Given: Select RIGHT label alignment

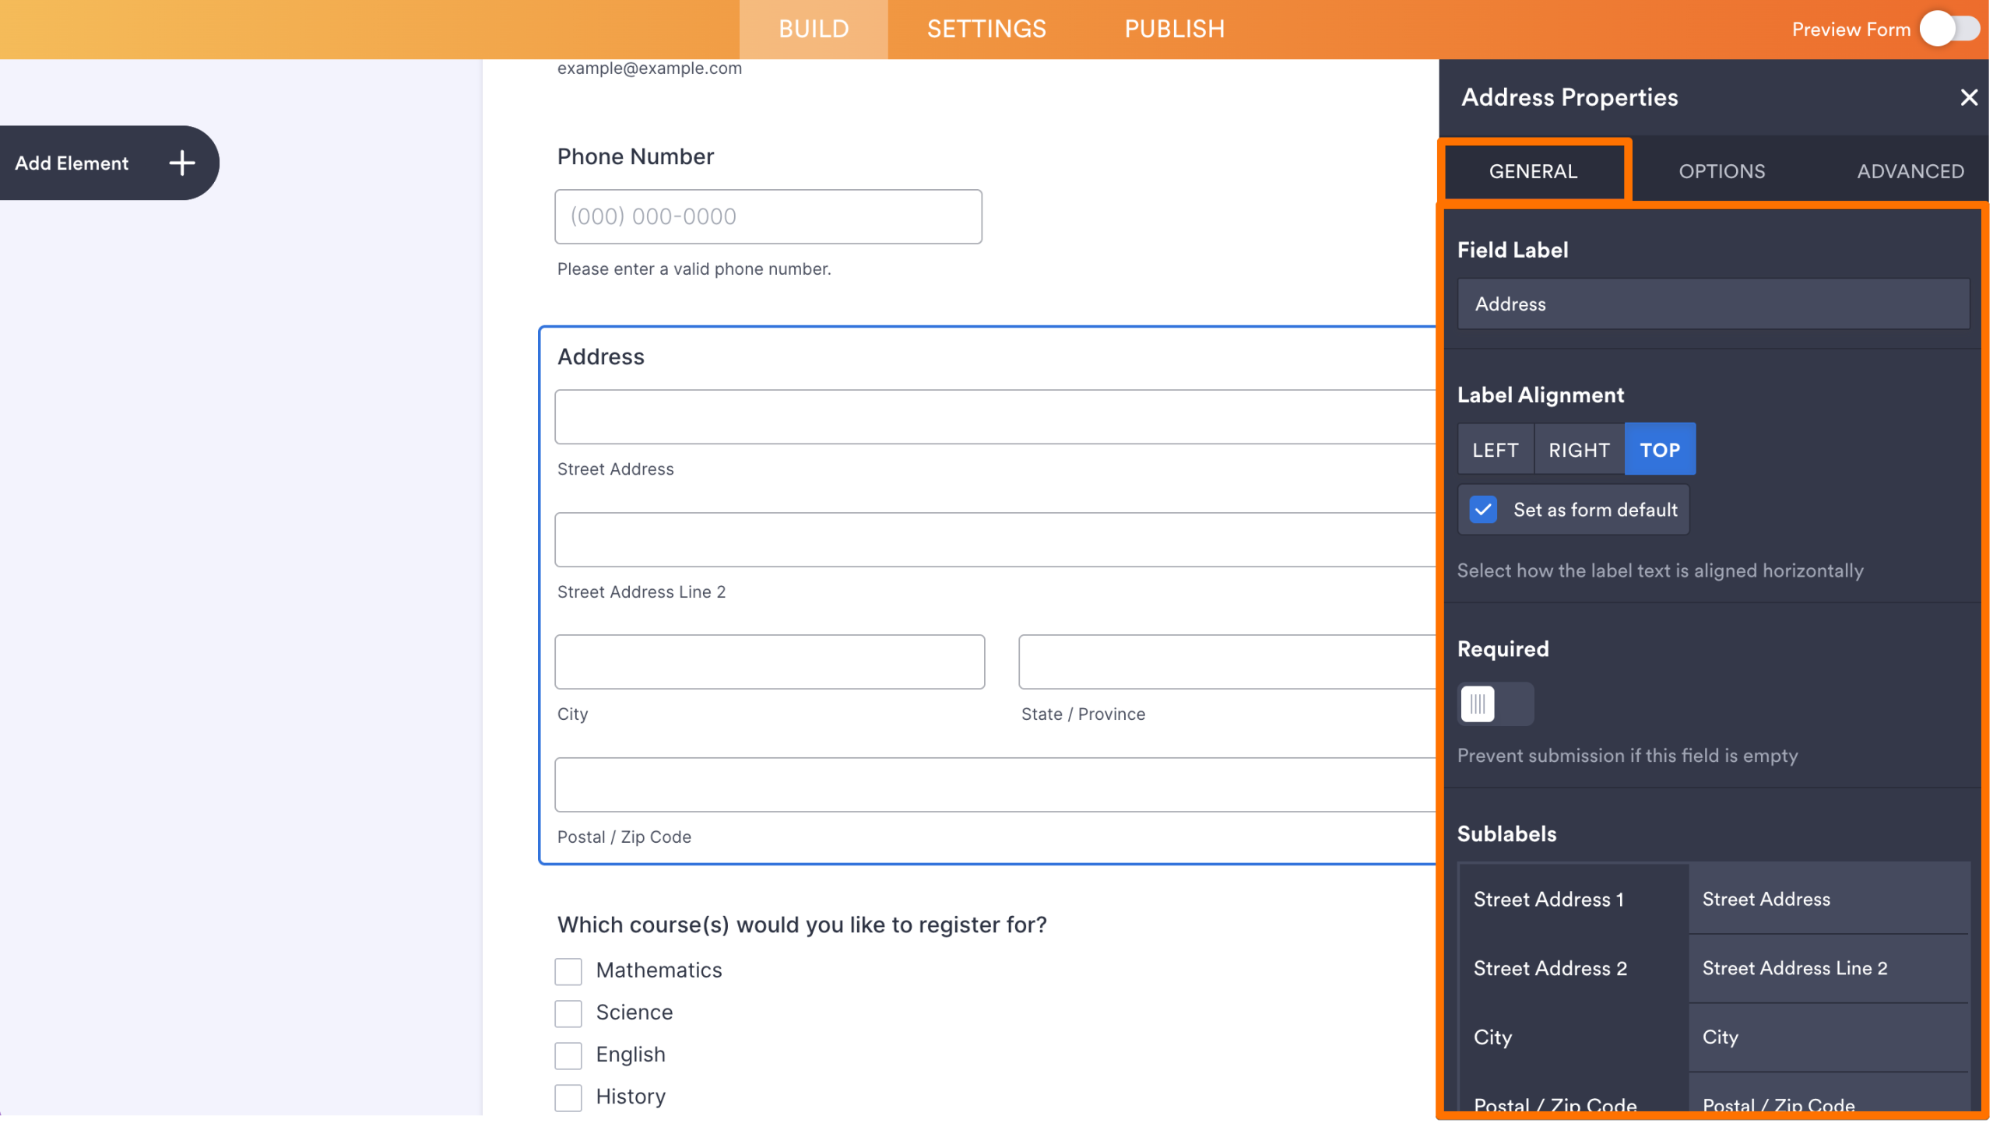Looking at the screenshot, I should 1578,449.
